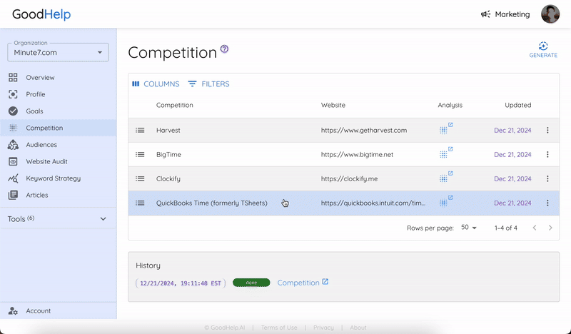Sort by Updated column header
Screen dimensions: 571x334
tap(518, 105)
